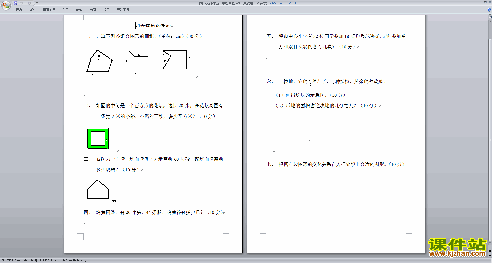Click the blue Help question mark icon
This screenshot has width=492, height=263.
tap(489, 10)
